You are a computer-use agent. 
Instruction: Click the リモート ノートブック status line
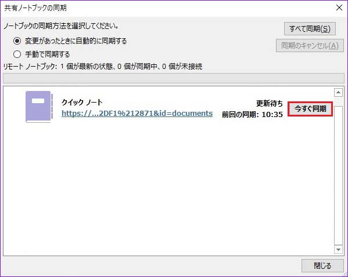(103, 66)
